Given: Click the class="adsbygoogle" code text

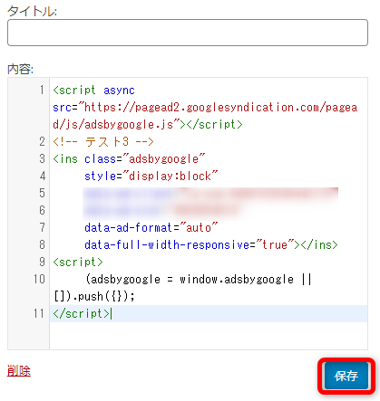Looking at the screenshot, I should coord(144,158).
